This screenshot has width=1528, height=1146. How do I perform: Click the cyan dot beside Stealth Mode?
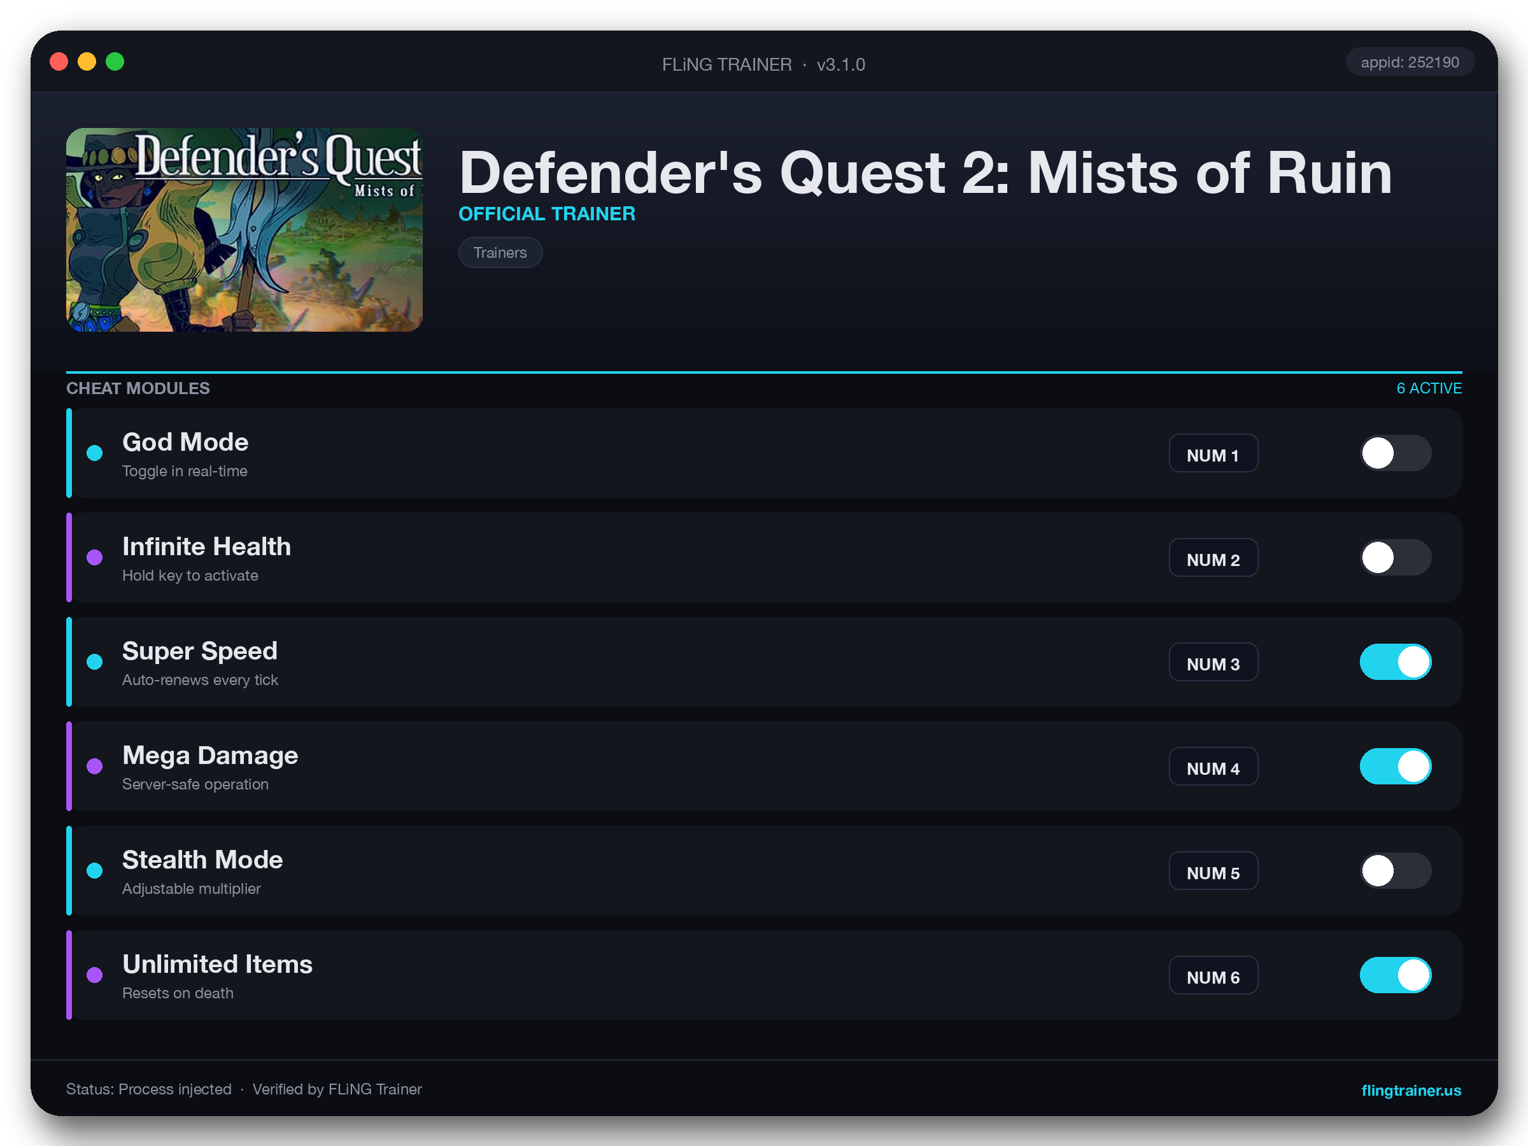pyautogui.click(x=95, y=870)
